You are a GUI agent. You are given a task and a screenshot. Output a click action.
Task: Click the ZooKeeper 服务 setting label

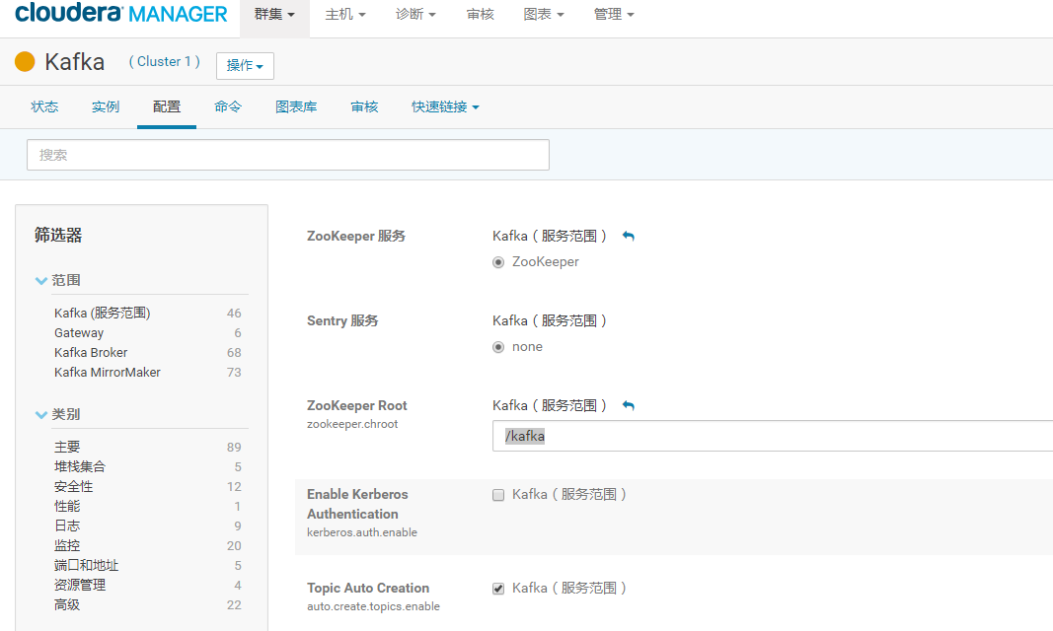(356, 236)
